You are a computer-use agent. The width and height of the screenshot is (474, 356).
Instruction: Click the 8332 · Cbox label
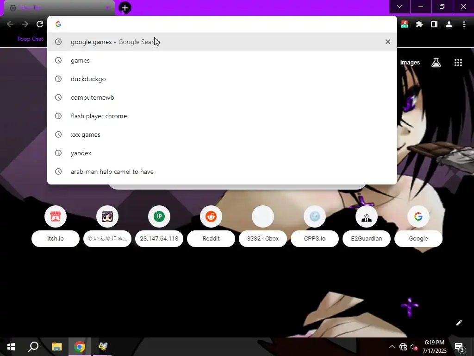tap(263, 239)
